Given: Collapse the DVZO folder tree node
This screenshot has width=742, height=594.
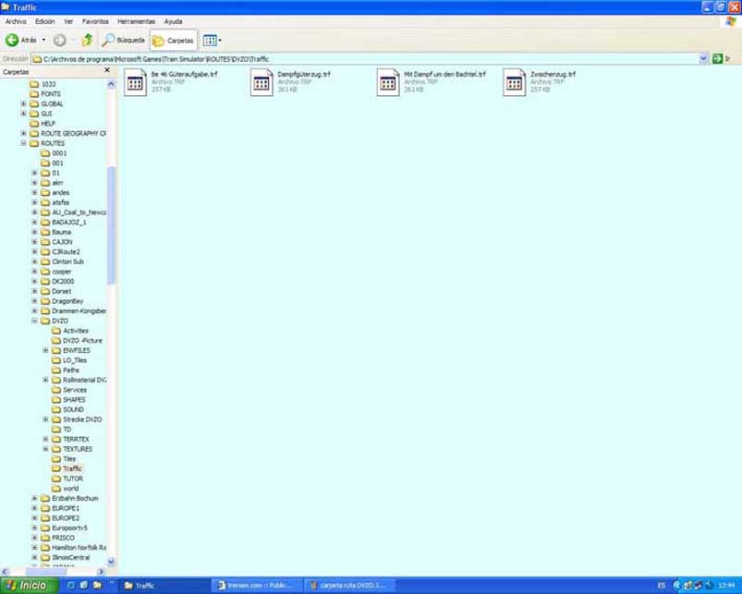Looking at the screenshot, I should [x=35, y=321].
